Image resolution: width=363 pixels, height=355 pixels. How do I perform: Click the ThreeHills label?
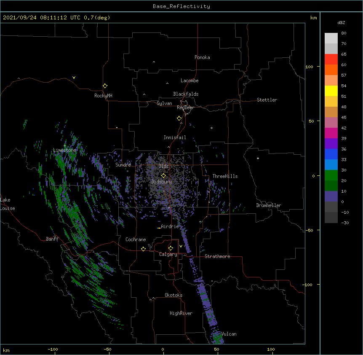[x=225, y=176]
